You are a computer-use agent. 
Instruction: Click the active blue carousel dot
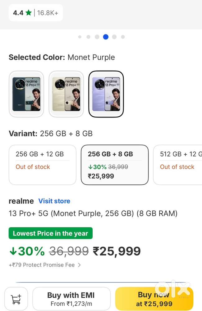(106, 37)
